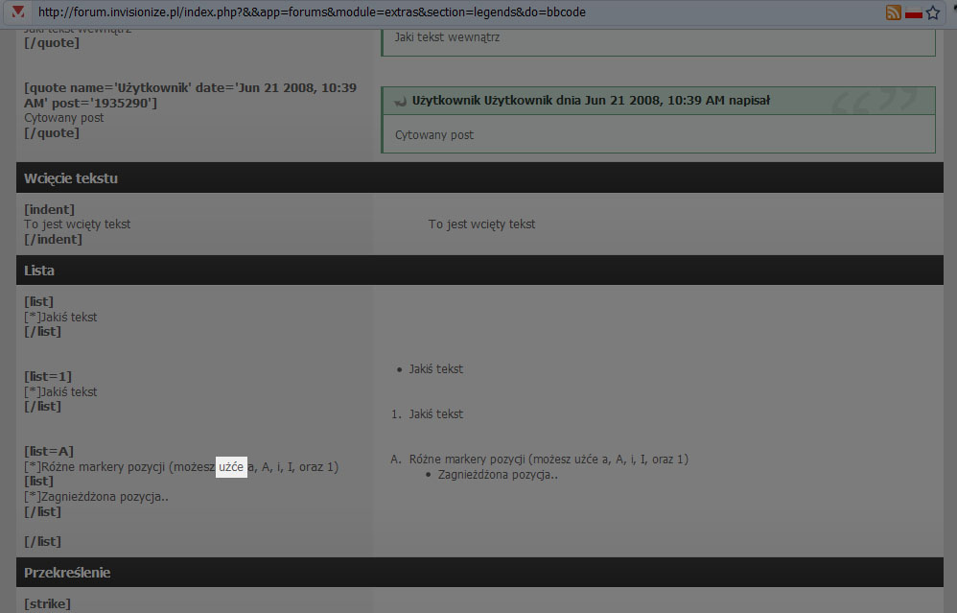Click the numbered '1. Jakiś tekst' item
Image resolution: width=957 pixels, height=613 pixels.
[435, 414]
